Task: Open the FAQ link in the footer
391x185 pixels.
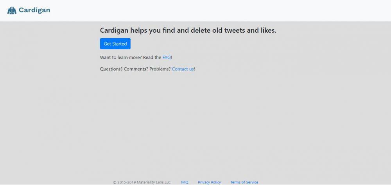Action: (x=185, y=182)
